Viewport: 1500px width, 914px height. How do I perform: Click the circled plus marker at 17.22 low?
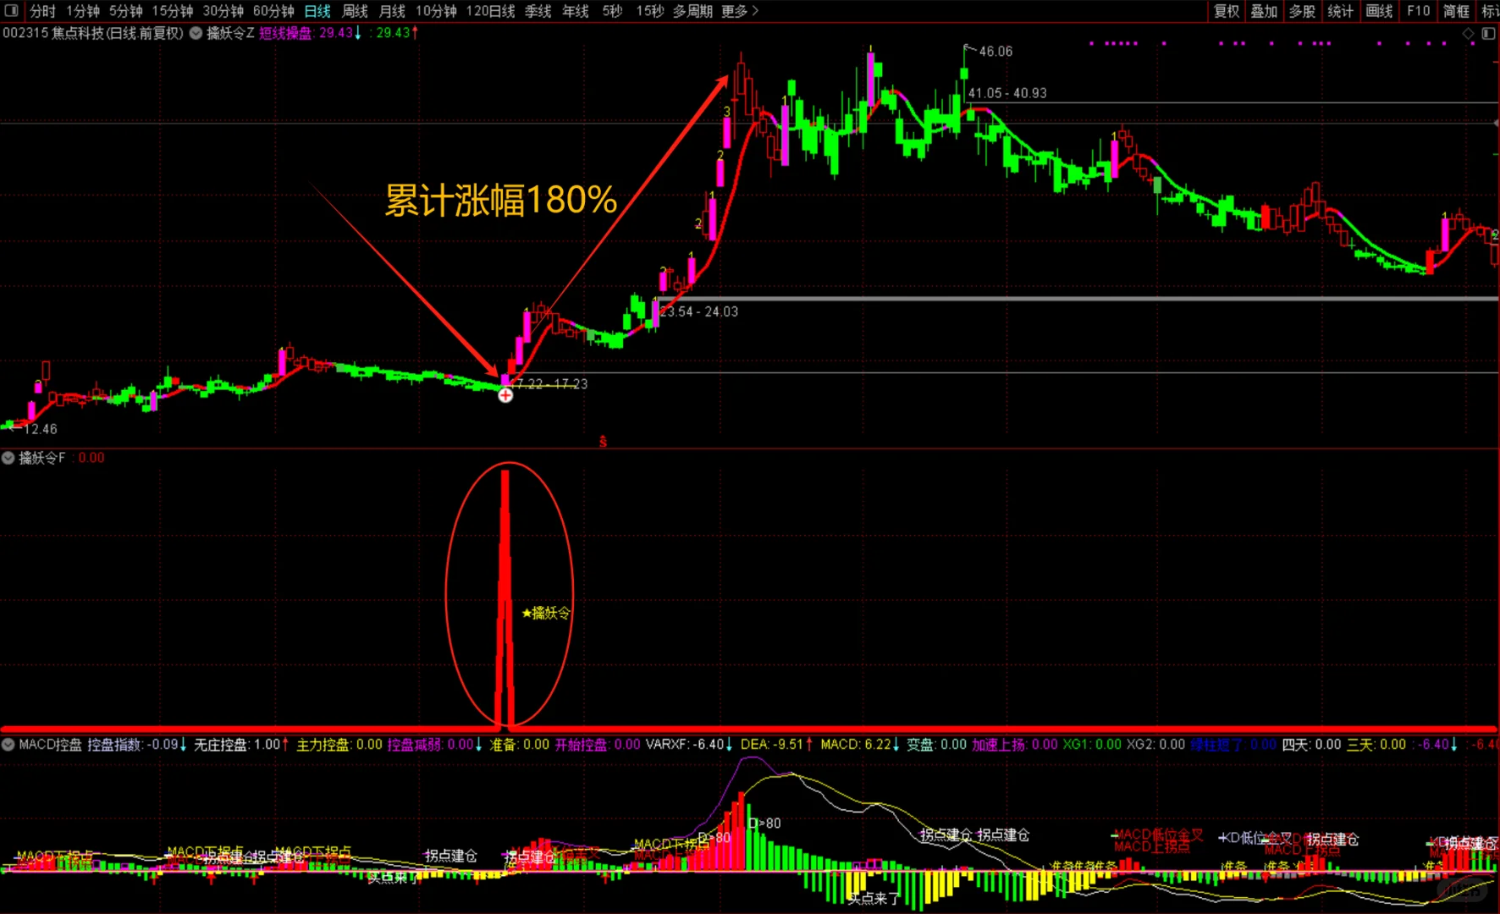[x=505, y=395]
